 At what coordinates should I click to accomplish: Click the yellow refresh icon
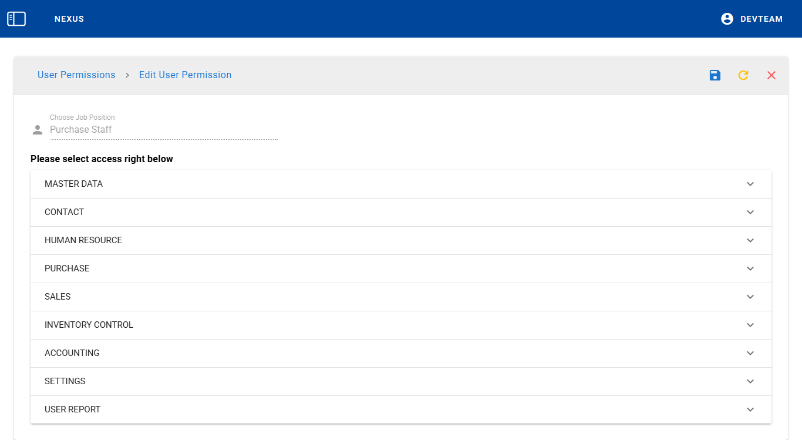tap(743, 75)
